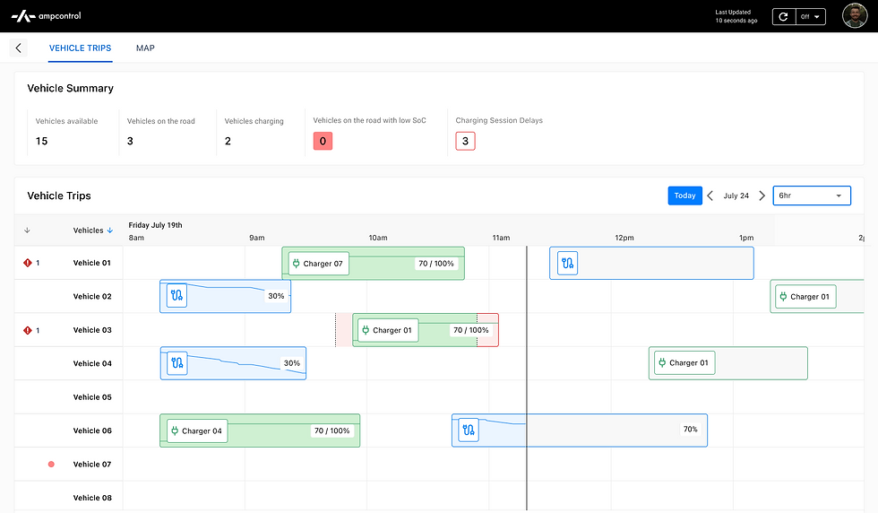Screen dimensions: 878x513
Task: Go to previous date with left arrow
Action: pos(710,196)
